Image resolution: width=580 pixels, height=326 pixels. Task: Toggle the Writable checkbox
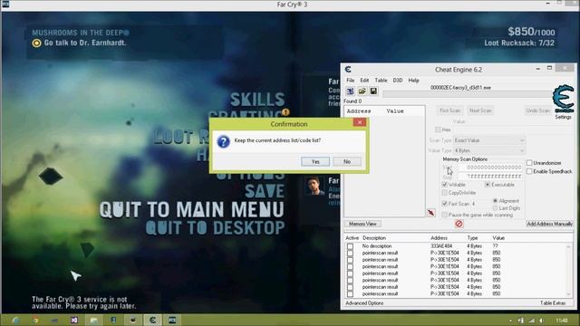pos(445,185)
